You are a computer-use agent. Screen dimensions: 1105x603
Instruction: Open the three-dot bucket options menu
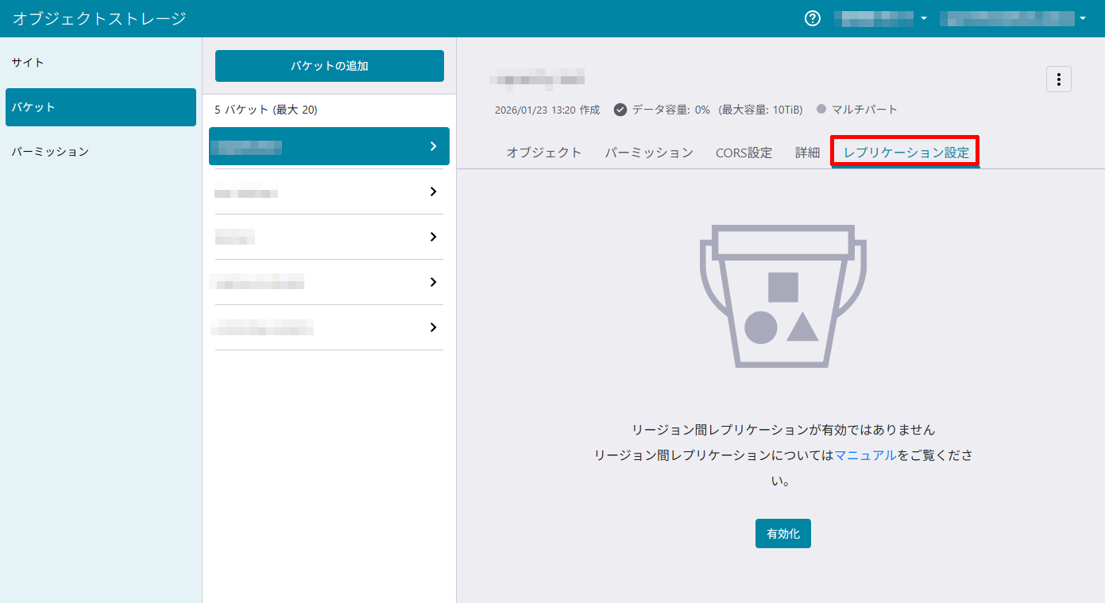pos(1058,79)
